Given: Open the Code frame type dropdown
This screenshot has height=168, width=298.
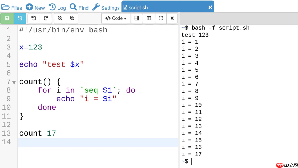Looking at the screenshot, I should (x=116, y=18).
